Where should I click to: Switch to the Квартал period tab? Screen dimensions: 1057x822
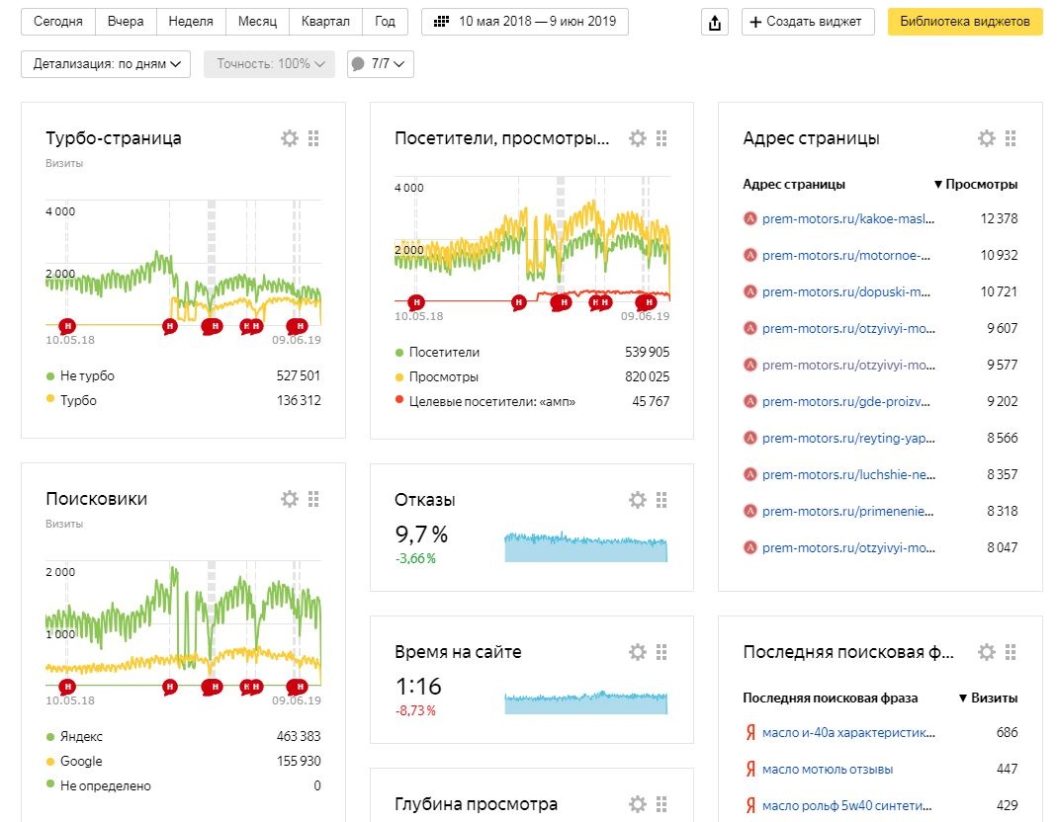[326, 22]
